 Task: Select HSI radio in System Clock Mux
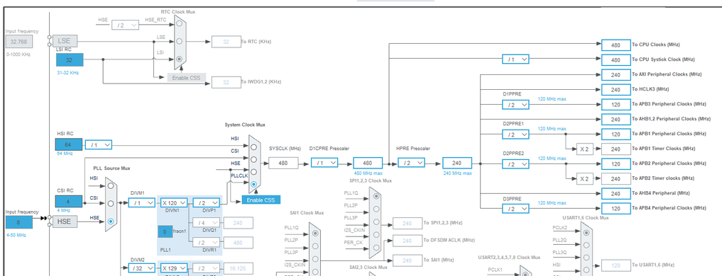[x=253, y=147]
